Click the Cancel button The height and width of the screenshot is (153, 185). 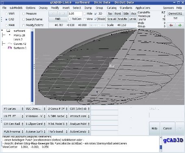(x=168, y=129)
